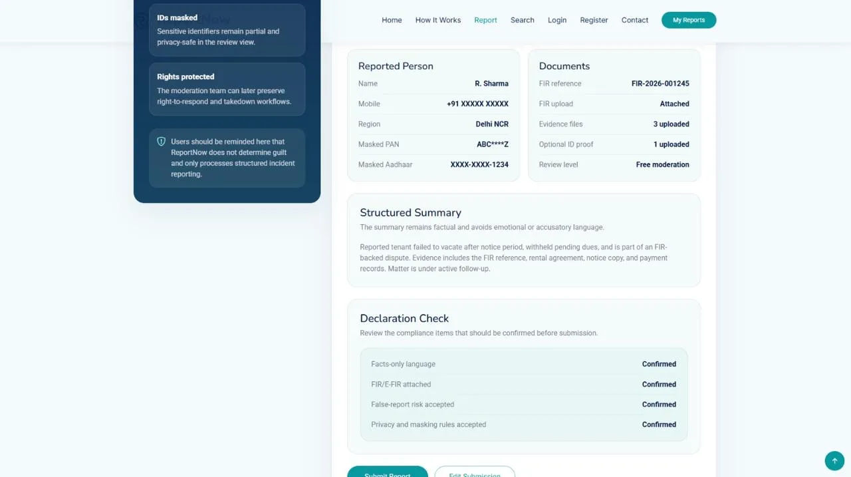Click masked Aadhaar value XXXX-XXXX-1234
This screenshot has height=477, width=851.
coord(479,164)
